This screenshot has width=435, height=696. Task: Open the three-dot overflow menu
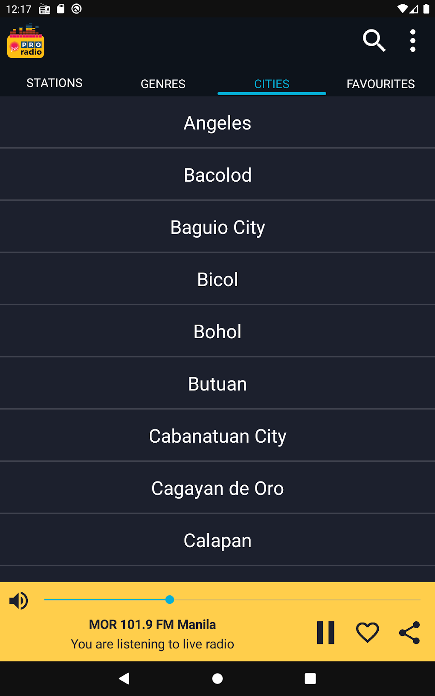[x=412, y=41]
